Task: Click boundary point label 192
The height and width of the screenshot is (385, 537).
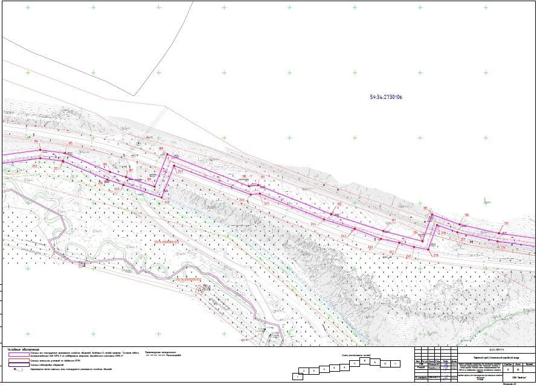Action: pos(339,204)
